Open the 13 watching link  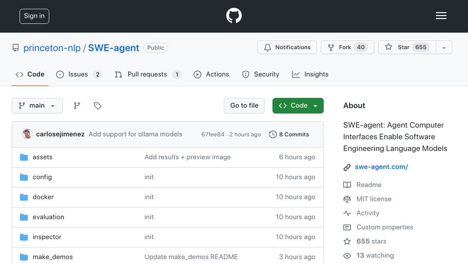pos(375,256)
